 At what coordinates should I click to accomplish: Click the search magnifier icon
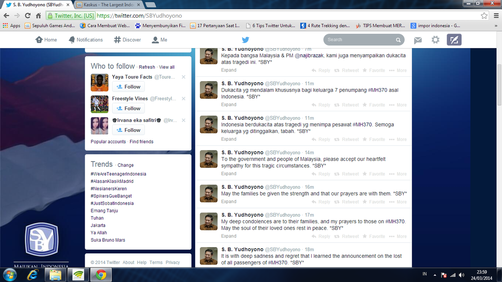(398, 40)
